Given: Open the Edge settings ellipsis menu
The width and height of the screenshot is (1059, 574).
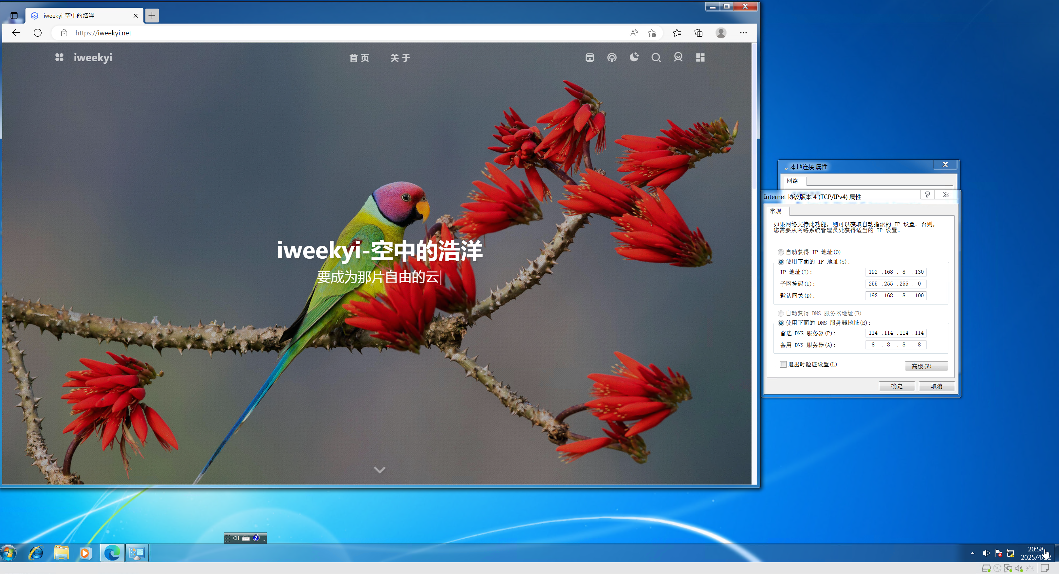Looking at the screenshot, I should tap(743, 33).
